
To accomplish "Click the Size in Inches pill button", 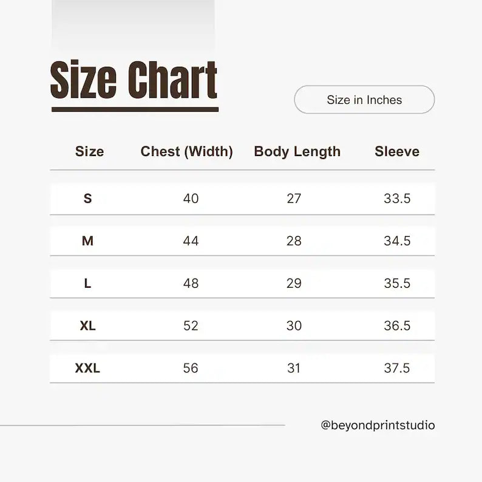I will (x=364, y=100).
